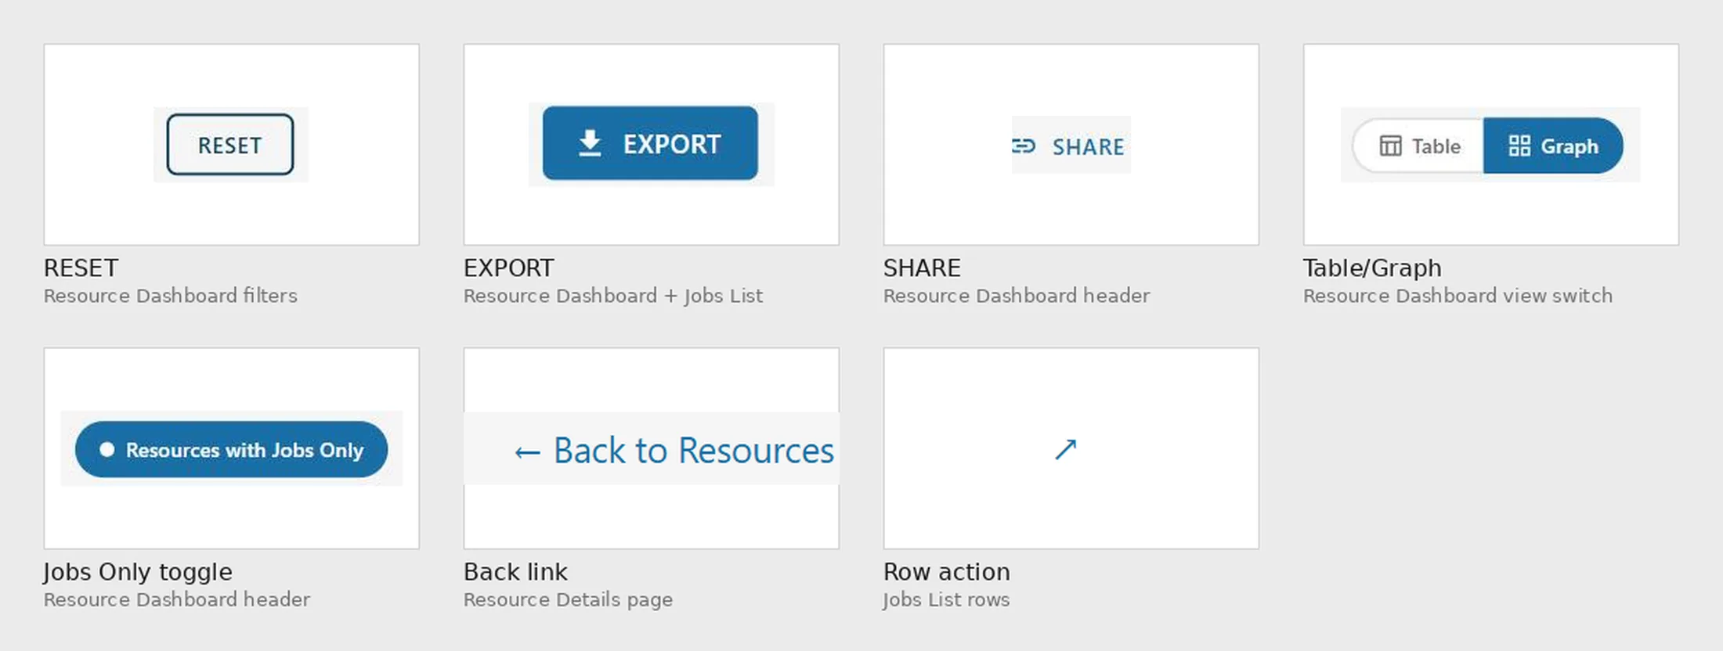Click the white dot on Jobs Only toggle
This screenshot has height=651, width=1723.
coord(107,449)
